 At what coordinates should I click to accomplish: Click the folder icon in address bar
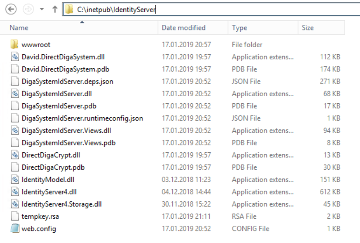70,9
